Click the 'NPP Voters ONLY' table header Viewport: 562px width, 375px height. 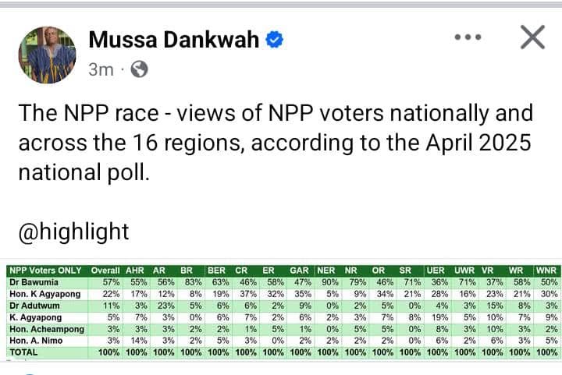[x=45, y=271]
